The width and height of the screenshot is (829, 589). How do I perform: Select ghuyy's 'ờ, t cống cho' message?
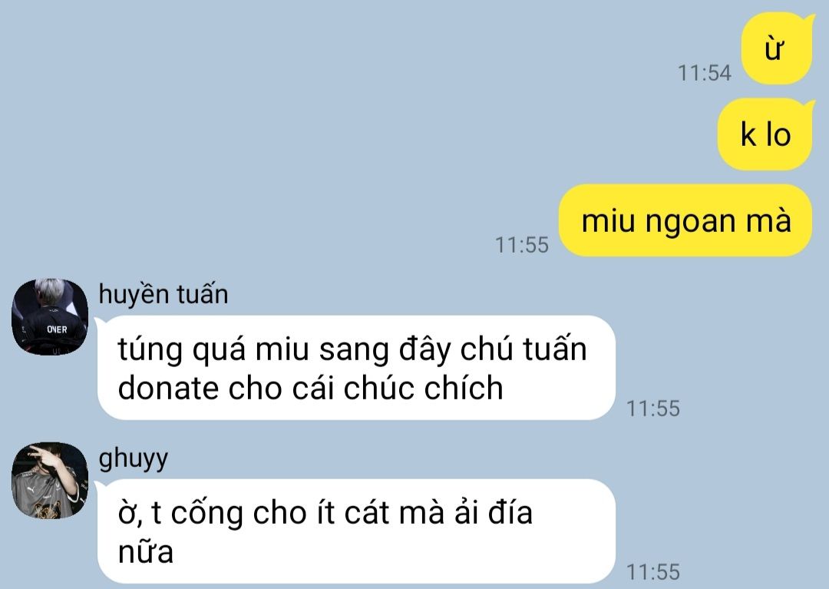tap(356, 531)
